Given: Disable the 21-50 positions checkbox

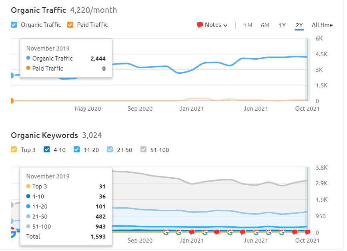Looking at the screenshot, I should pos(110,150).
